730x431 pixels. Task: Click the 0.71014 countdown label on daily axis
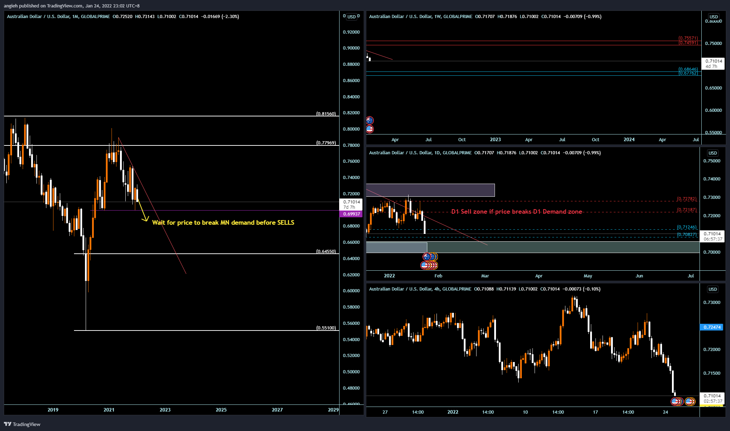(713, 236)
